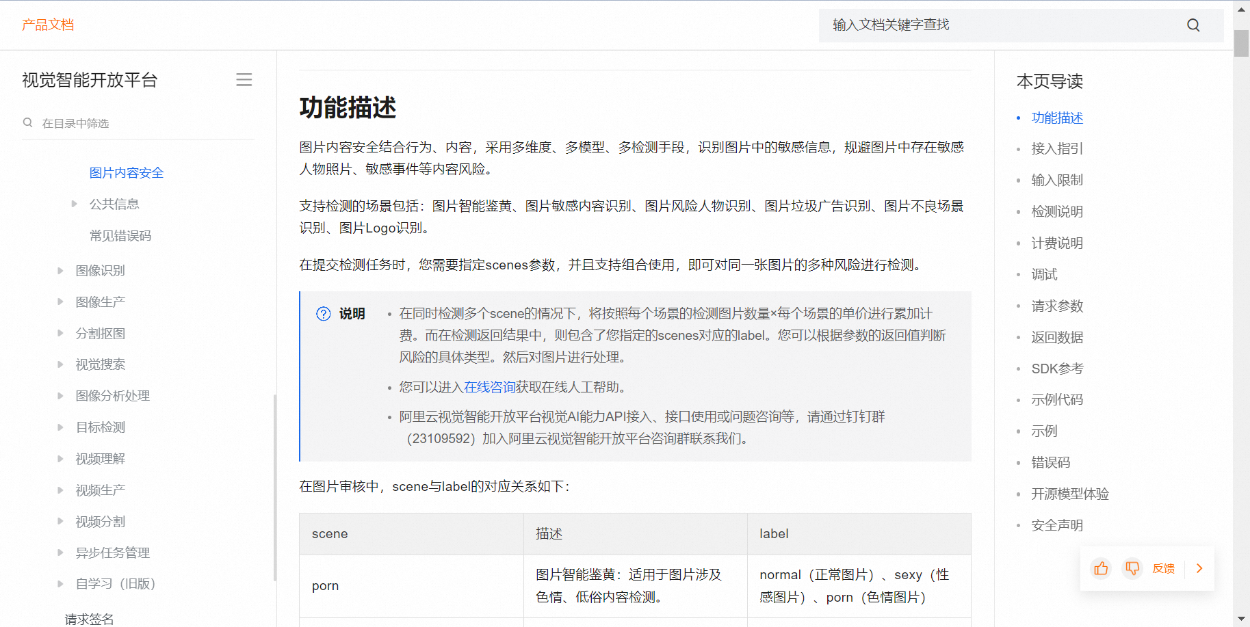Click the 产品文档 header link
This screenshot has height=627, width=1250.
point(48,25)
